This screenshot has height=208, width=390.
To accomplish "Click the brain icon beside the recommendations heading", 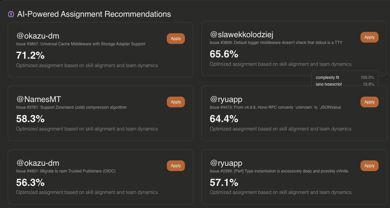I will tap(11, 14).
